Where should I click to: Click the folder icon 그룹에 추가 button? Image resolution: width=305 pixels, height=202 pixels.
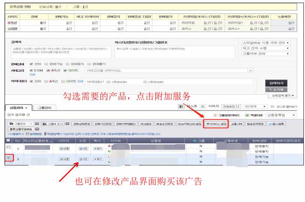[x=53, y=124]
